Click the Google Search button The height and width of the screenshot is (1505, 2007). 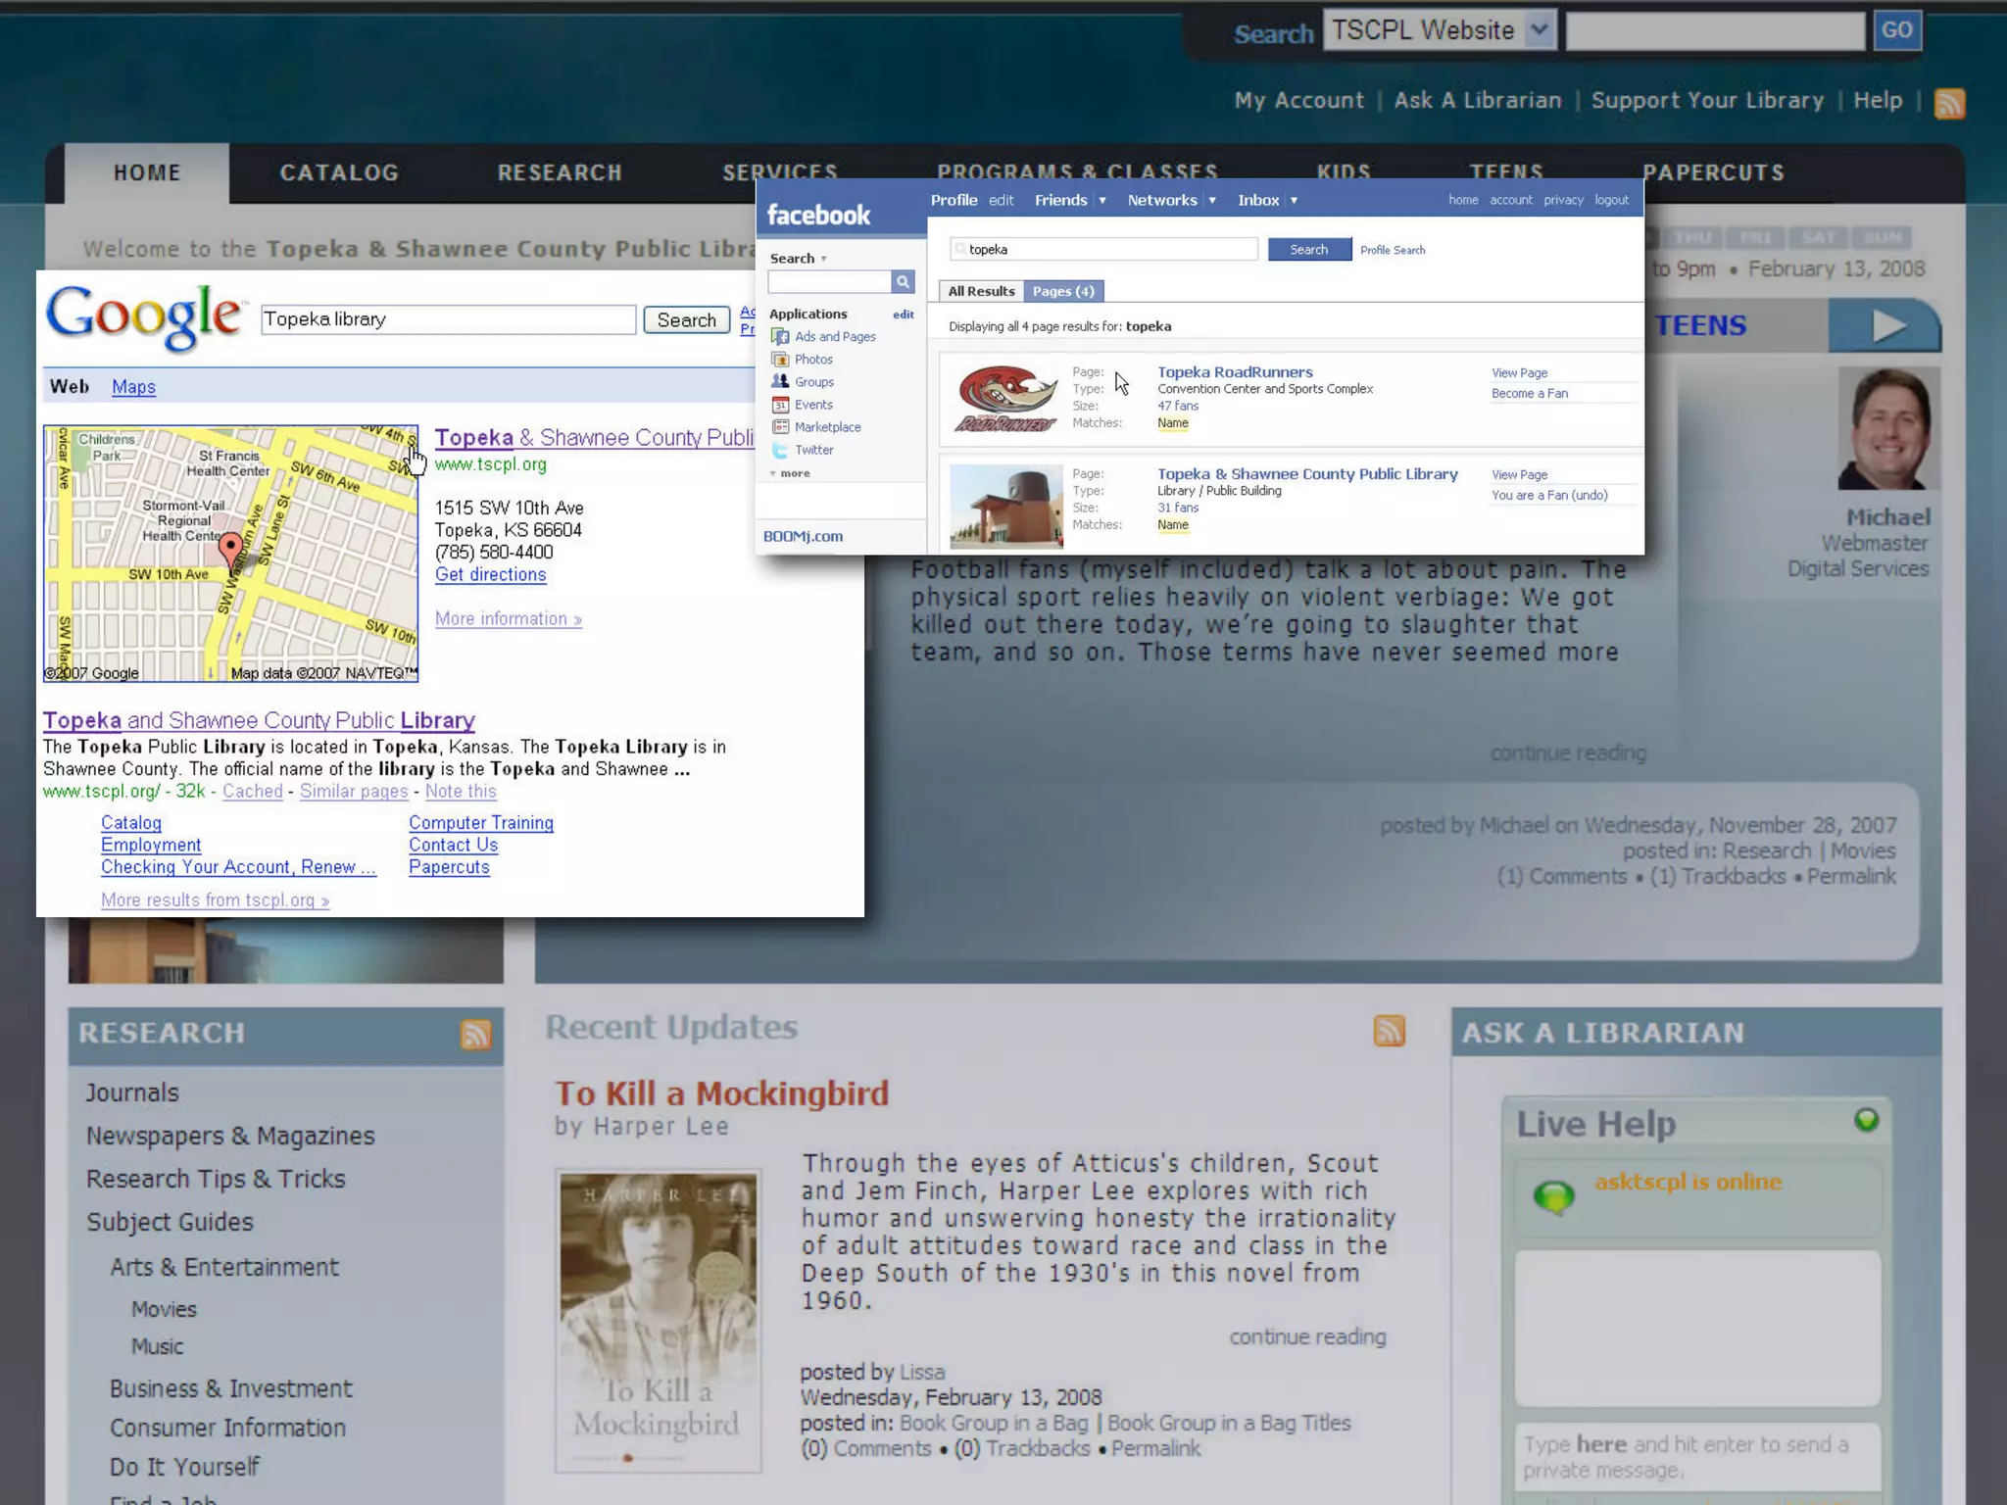686,320
